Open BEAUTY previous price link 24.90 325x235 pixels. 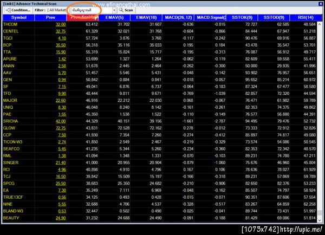click(x=61, y=218)
